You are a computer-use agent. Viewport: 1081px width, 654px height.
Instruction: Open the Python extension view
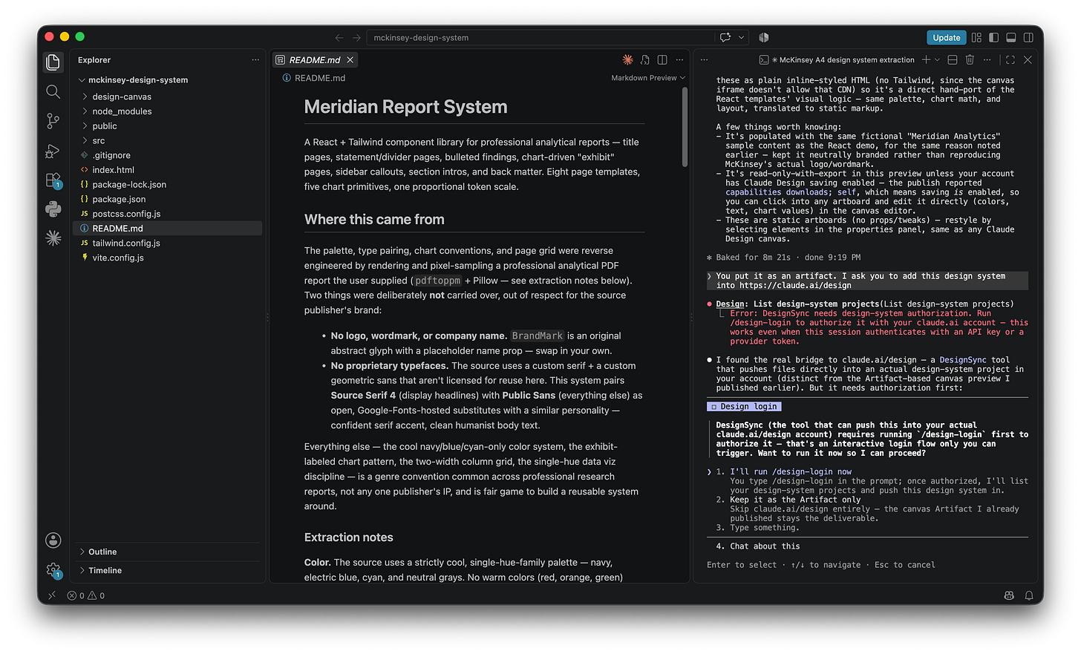pos(53,209)
